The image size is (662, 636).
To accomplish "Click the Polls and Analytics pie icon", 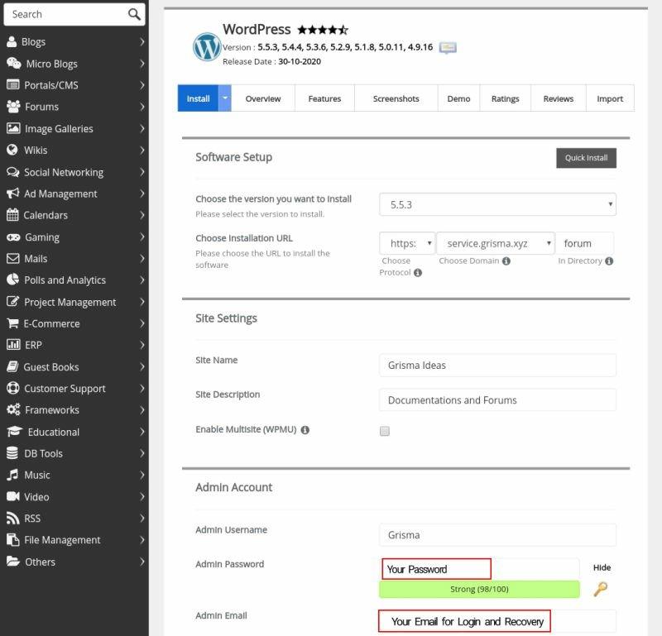I will pyautogui.click(x=13, y=280).
